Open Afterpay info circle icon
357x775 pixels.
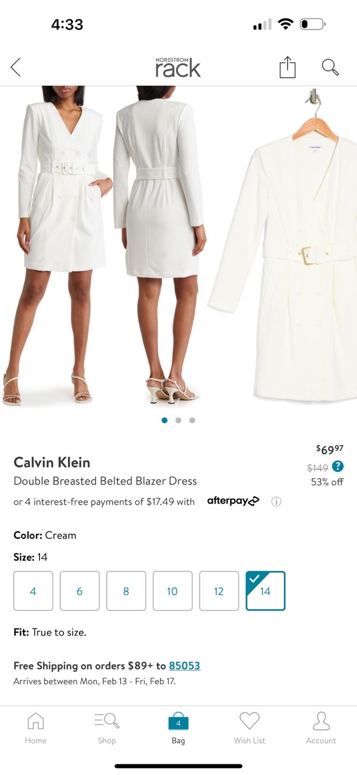[276, 501]
